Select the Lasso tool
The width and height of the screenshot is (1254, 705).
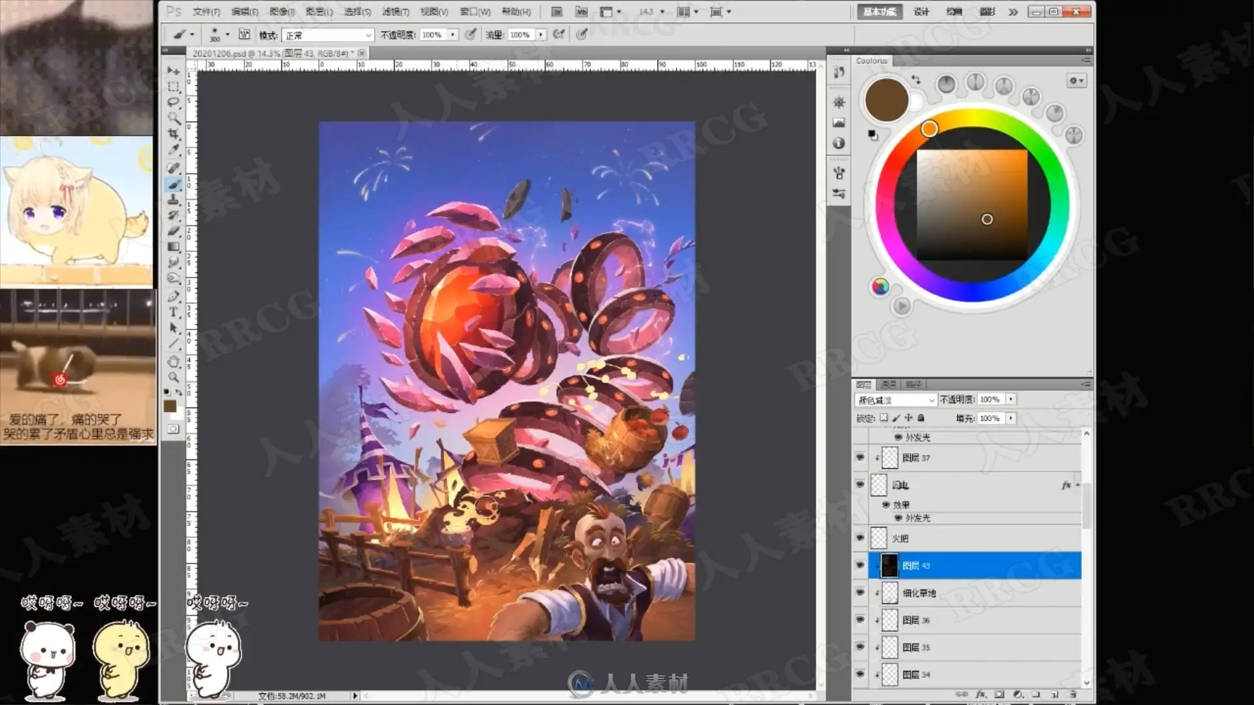[x=173, y=102]
